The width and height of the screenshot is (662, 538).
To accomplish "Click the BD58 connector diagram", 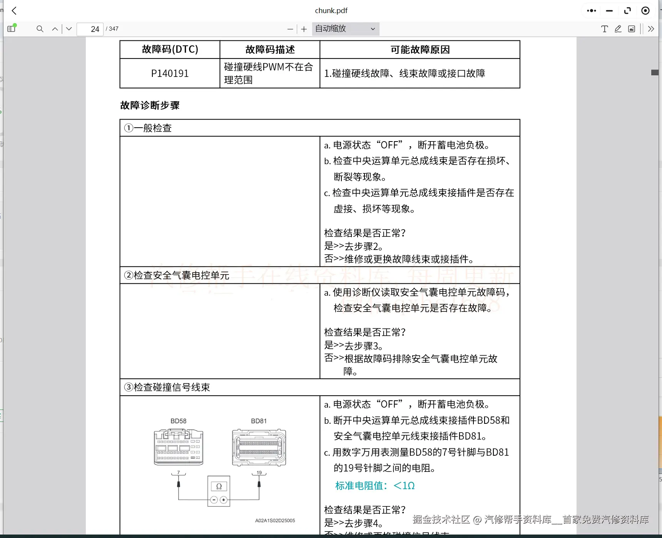I will (179, 447).
